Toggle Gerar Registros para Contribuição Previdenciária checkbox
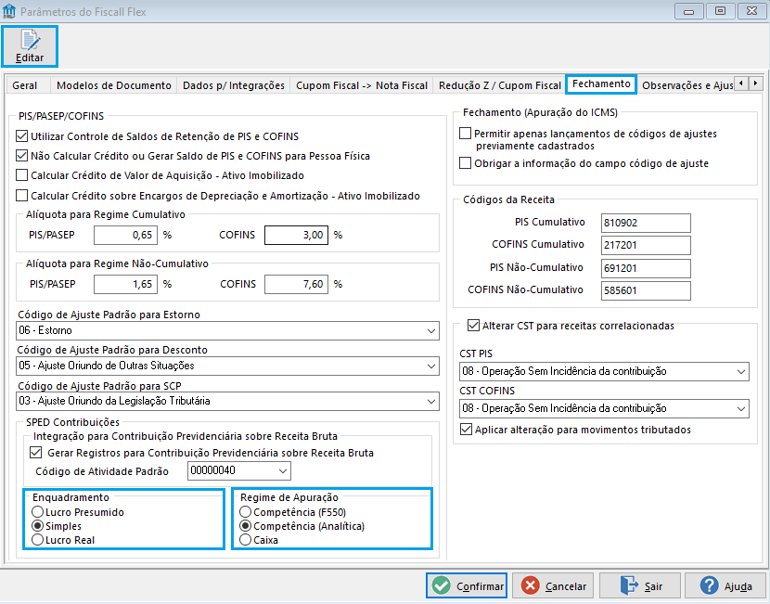 [36, 452]
